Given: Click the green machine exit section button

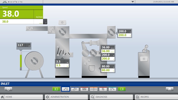Looking at the screenshot, I should pyautogui.click(x=122, y=89).
